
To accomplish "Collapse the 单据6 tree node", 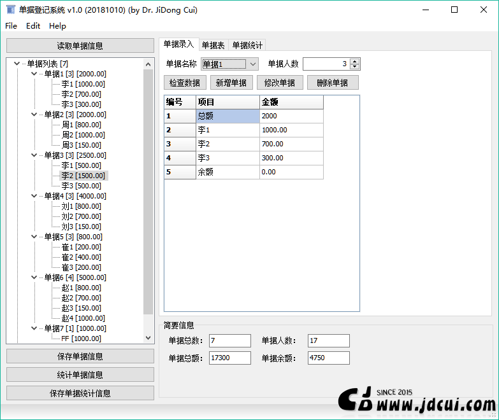I will point(34,277).
